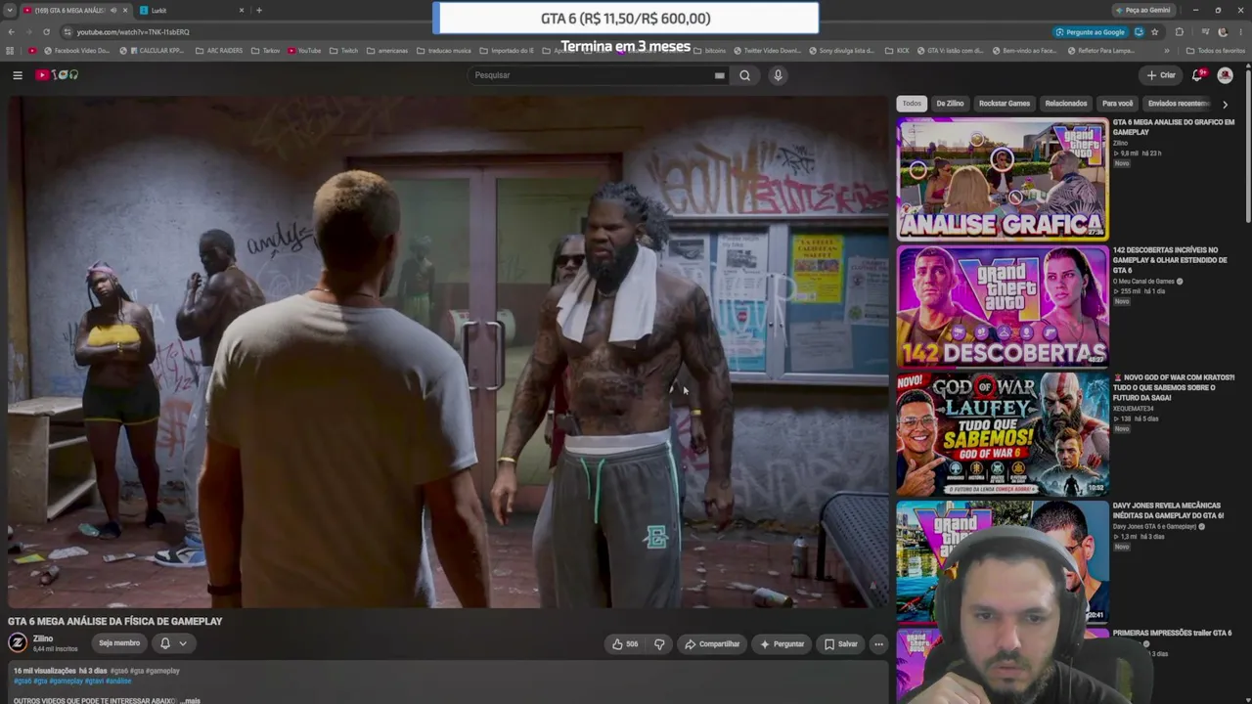The width and height of the screenshot is (1252, 704).
Task: Click the browser address bar URL
Action: [x=133, y=32]
